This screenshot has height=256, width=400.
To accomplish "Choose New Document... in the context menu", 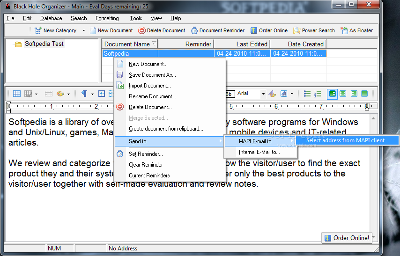I will pyautogui.click(x=170, y=64).
